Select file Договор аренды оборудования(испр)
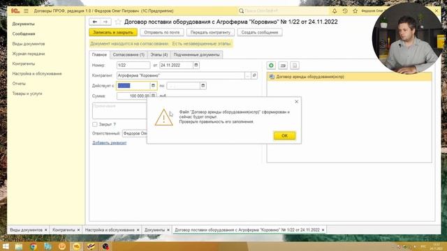The height and width of the screenshot is (251, 447). (x=349, y=77)
